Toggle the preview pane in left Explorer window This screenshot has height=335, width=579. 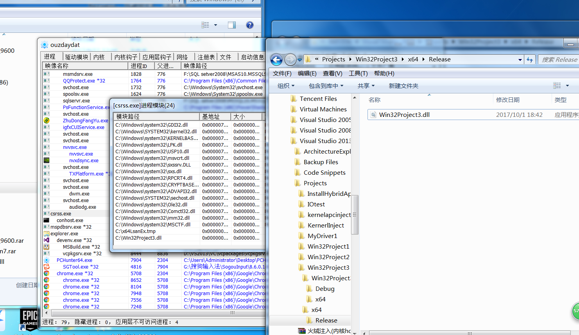pos(232,25)
